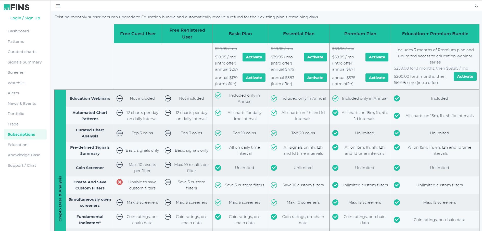Click the Pre-defined Signals Summary row label
Image resolution: width=482 pixels, height=231 pixels.
pos(90,150)
